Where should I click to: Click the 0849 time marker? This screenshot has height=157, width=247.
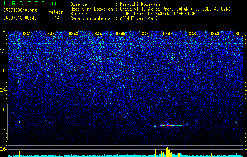[214, 34]
